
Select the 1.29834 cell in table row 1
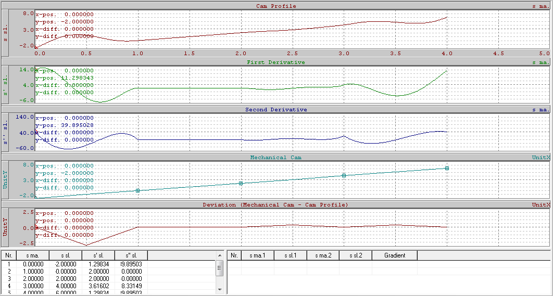[98, 264]
